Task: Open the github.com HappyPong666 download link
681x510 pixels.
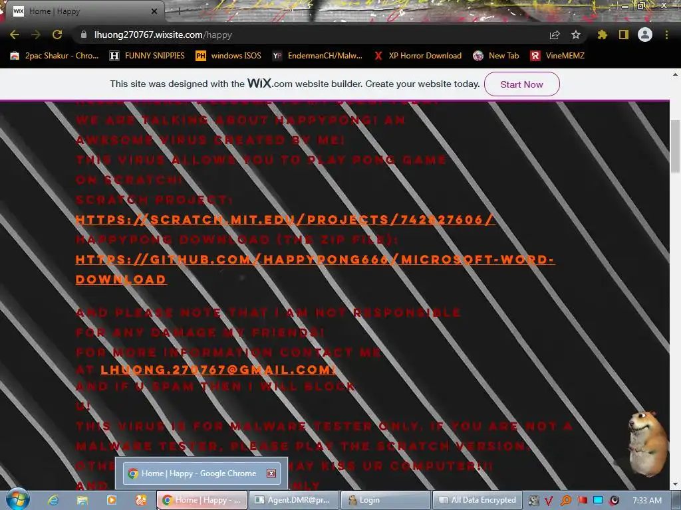Action: pyautogui.click(x=315, y=270)
